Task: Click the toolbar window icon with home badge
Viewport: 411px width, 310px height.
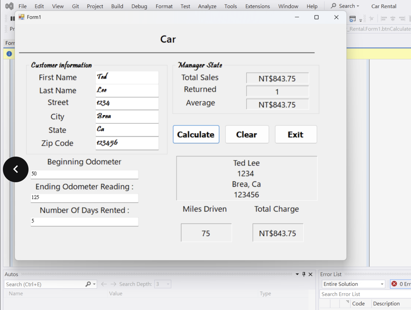Action: click(352, 19)
